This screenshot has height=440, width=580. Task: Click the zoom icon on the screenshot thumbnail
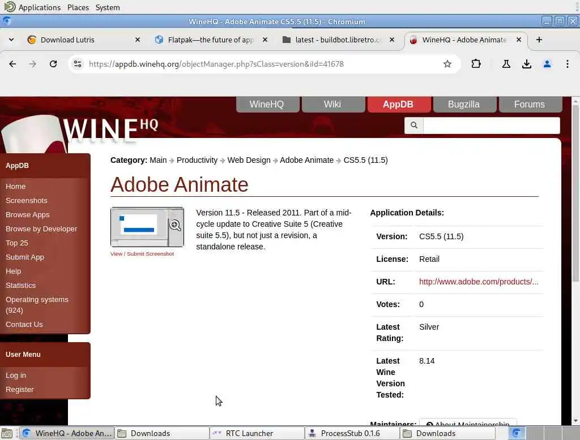(175, 225)
